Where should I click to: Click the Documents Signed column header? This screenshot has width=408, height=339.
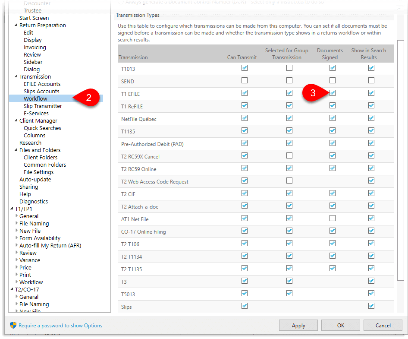tap(330, 54)
